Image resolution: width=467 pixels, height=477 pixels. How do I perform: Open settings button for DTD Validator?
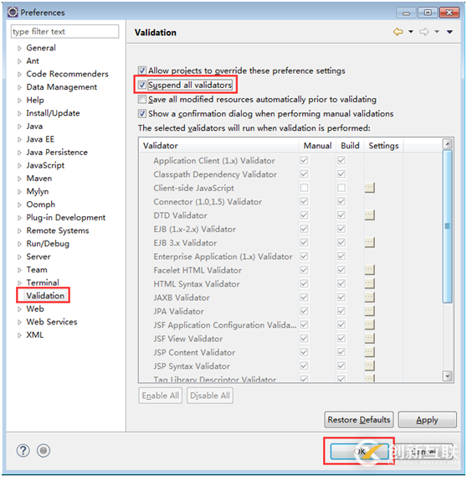370,215
